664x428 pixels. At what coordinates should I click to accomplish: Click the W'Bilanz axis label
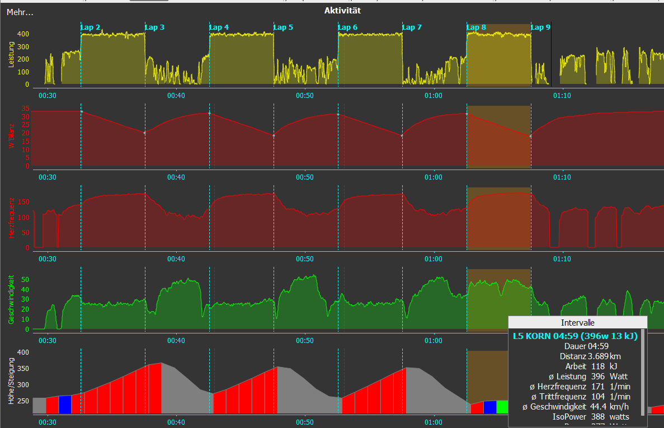coord(12,137)
